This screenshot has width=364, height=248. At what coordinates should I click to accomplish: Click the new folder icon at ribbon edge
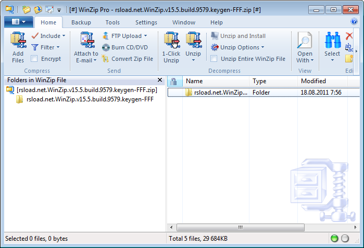point(349,59)
